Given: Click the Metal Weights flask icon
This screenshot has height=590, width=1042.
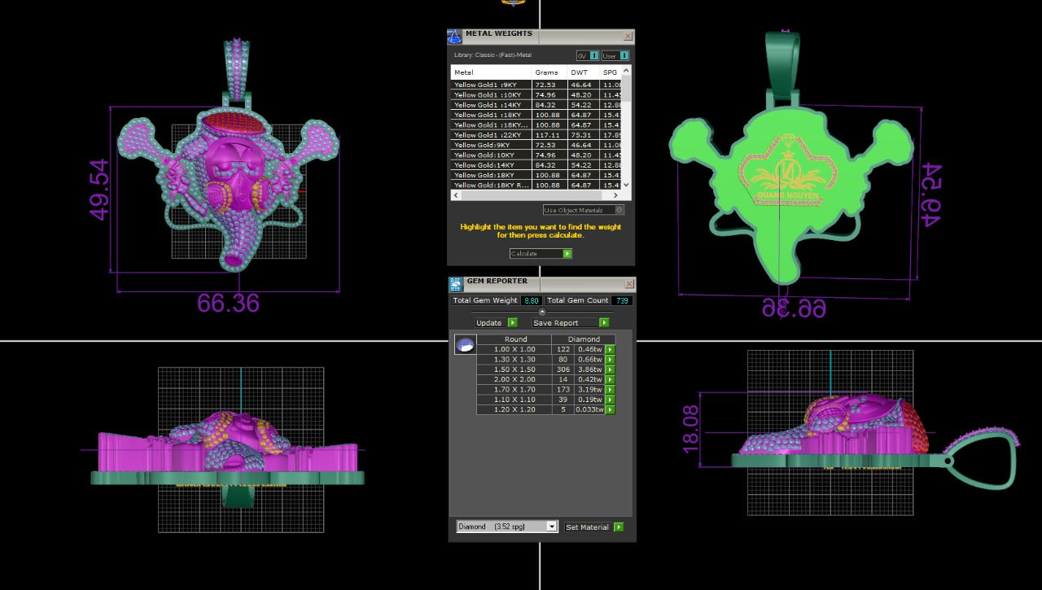Looking at the screenshot, I should click(x=454, y=36).
